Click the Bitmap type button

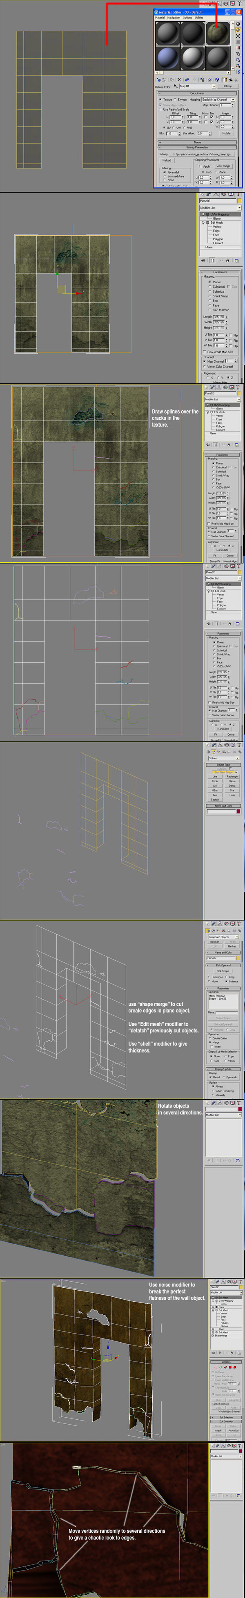pyautogui.click(x=228, y=86)
